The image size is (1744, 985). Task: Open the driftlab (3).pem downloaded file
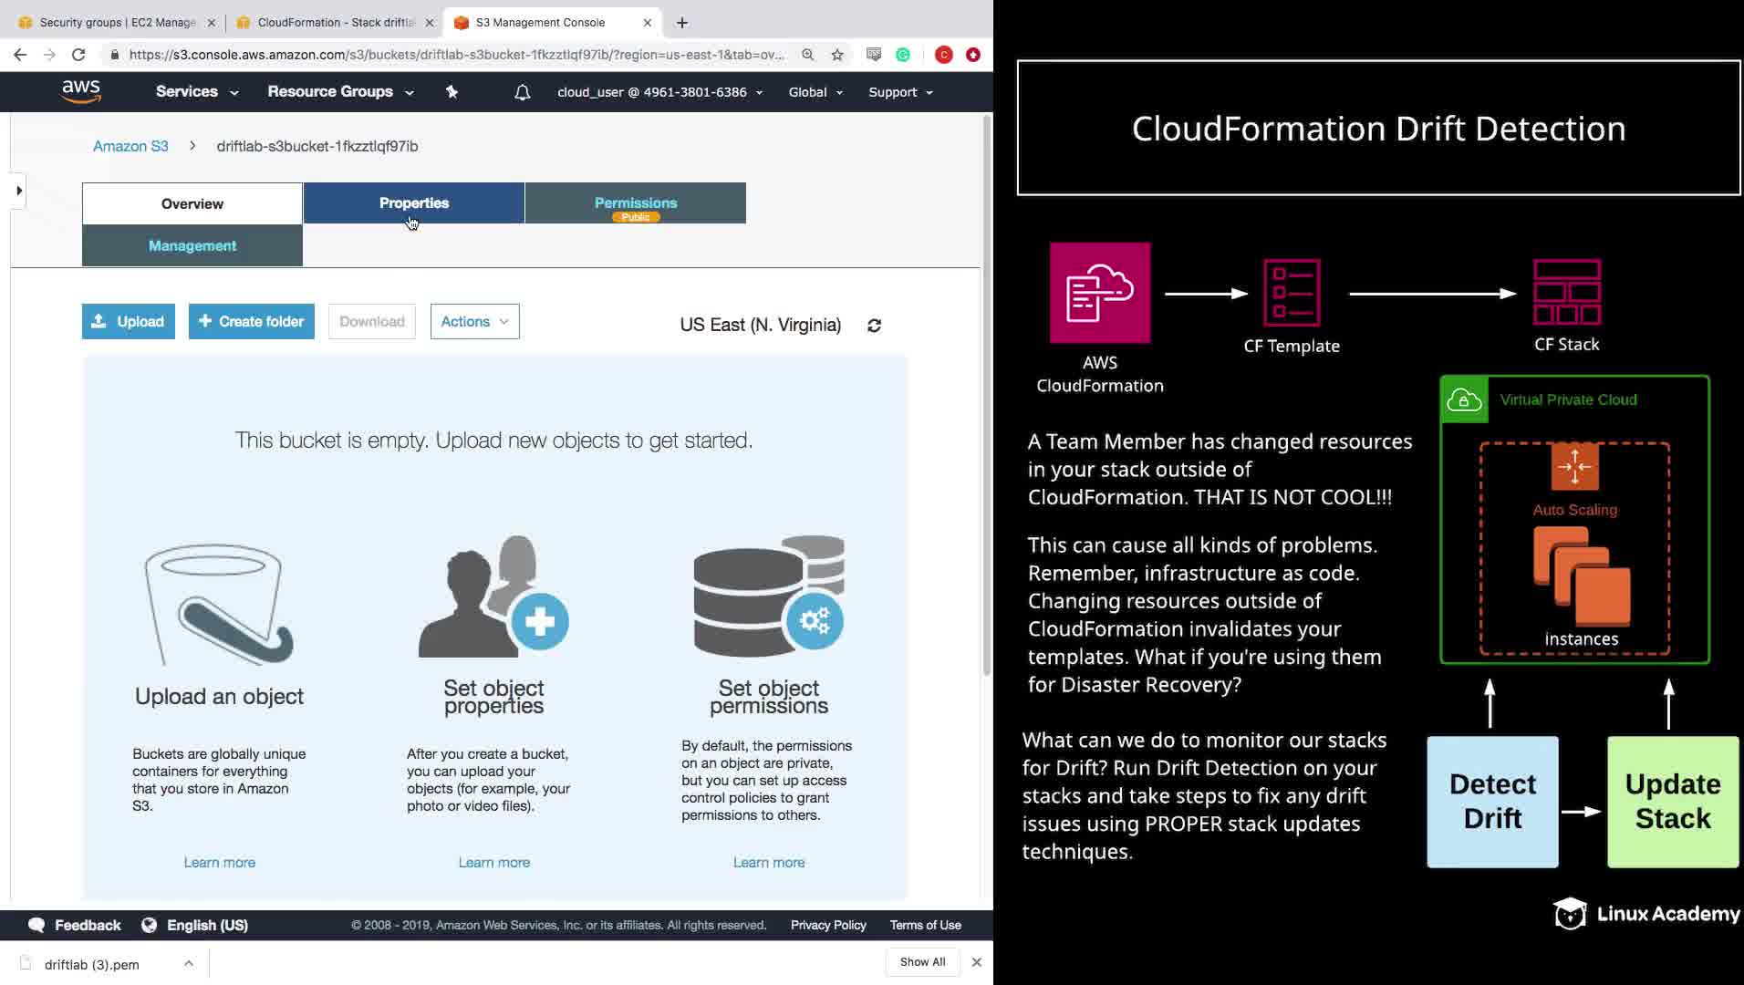92,965
